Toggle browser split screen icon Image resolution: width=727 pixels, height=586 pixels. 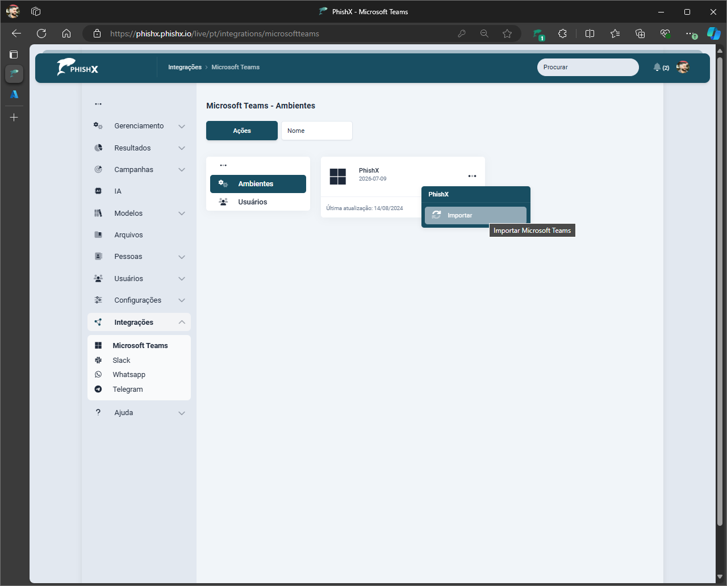(590, 34)
